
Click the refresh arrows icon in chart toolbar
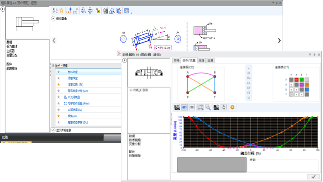224,107
